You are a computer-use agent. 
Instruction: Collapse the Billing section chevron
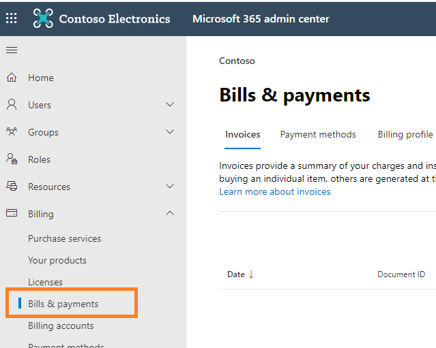pyautogui.click(x=170, y=214)
